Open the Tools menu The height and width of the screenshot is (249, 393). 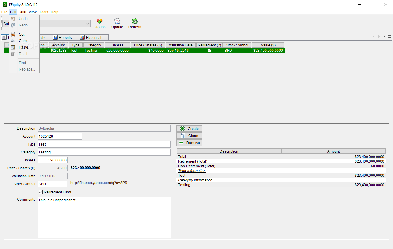(x=44, y=12)
